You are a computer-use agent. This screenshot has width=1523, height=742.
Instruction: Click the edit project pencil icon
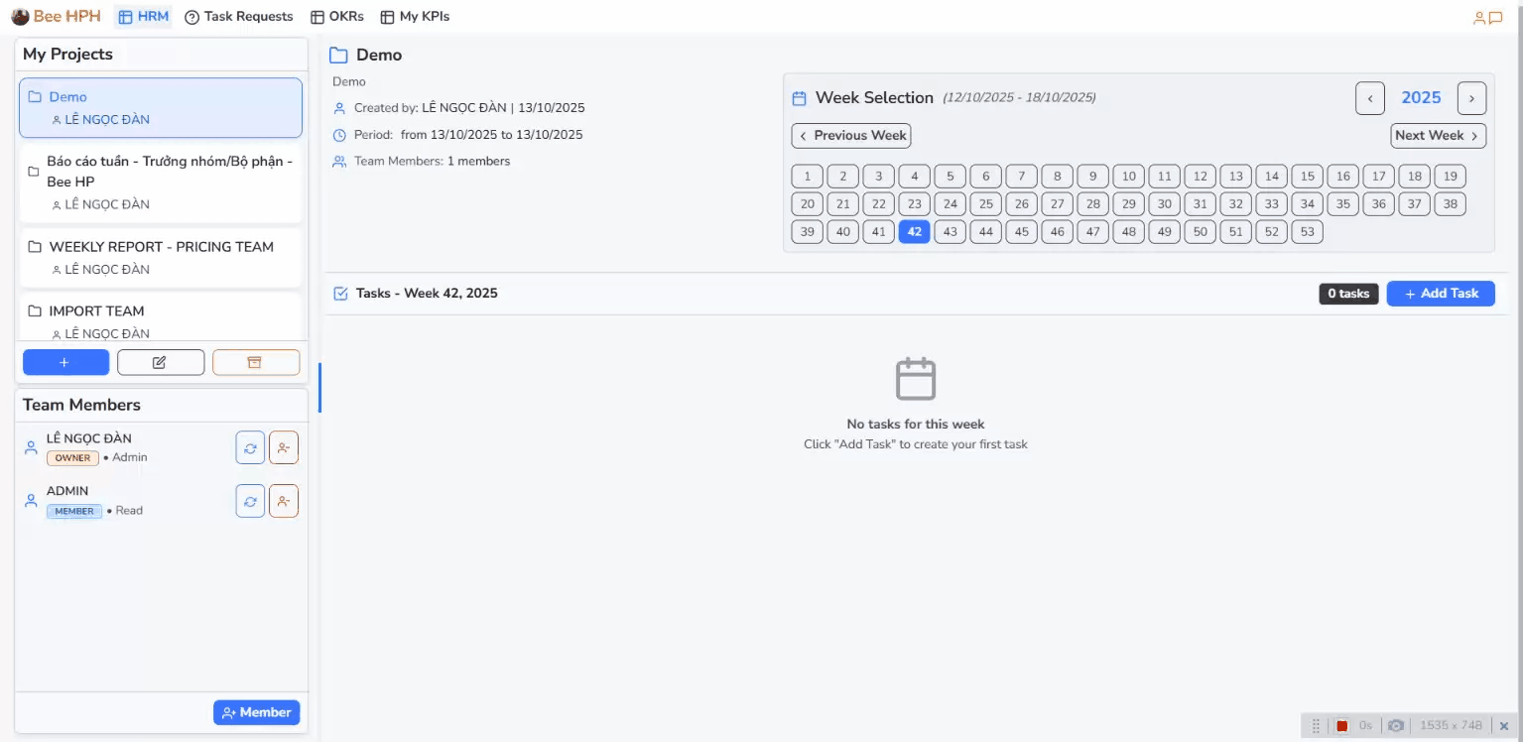[x=160, y=362]
